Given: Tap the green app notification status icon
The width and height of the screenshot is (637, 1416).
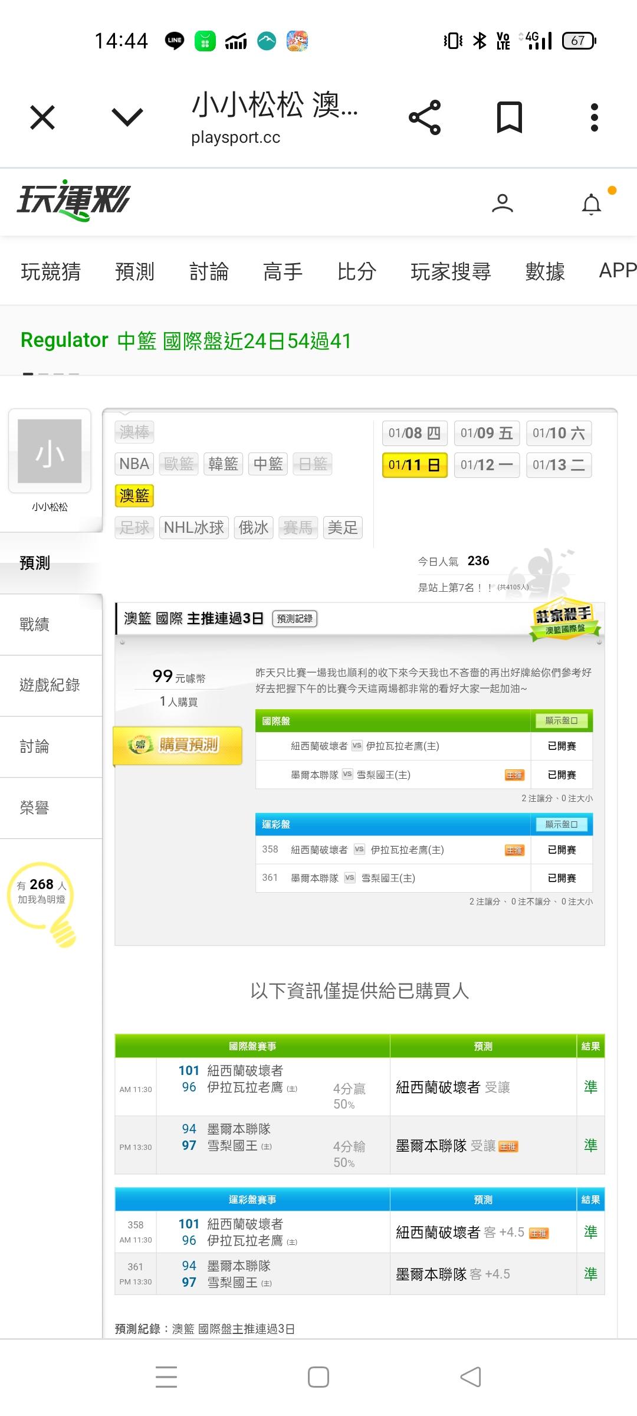Looking at the screenshot, I should tap(205, 41).
